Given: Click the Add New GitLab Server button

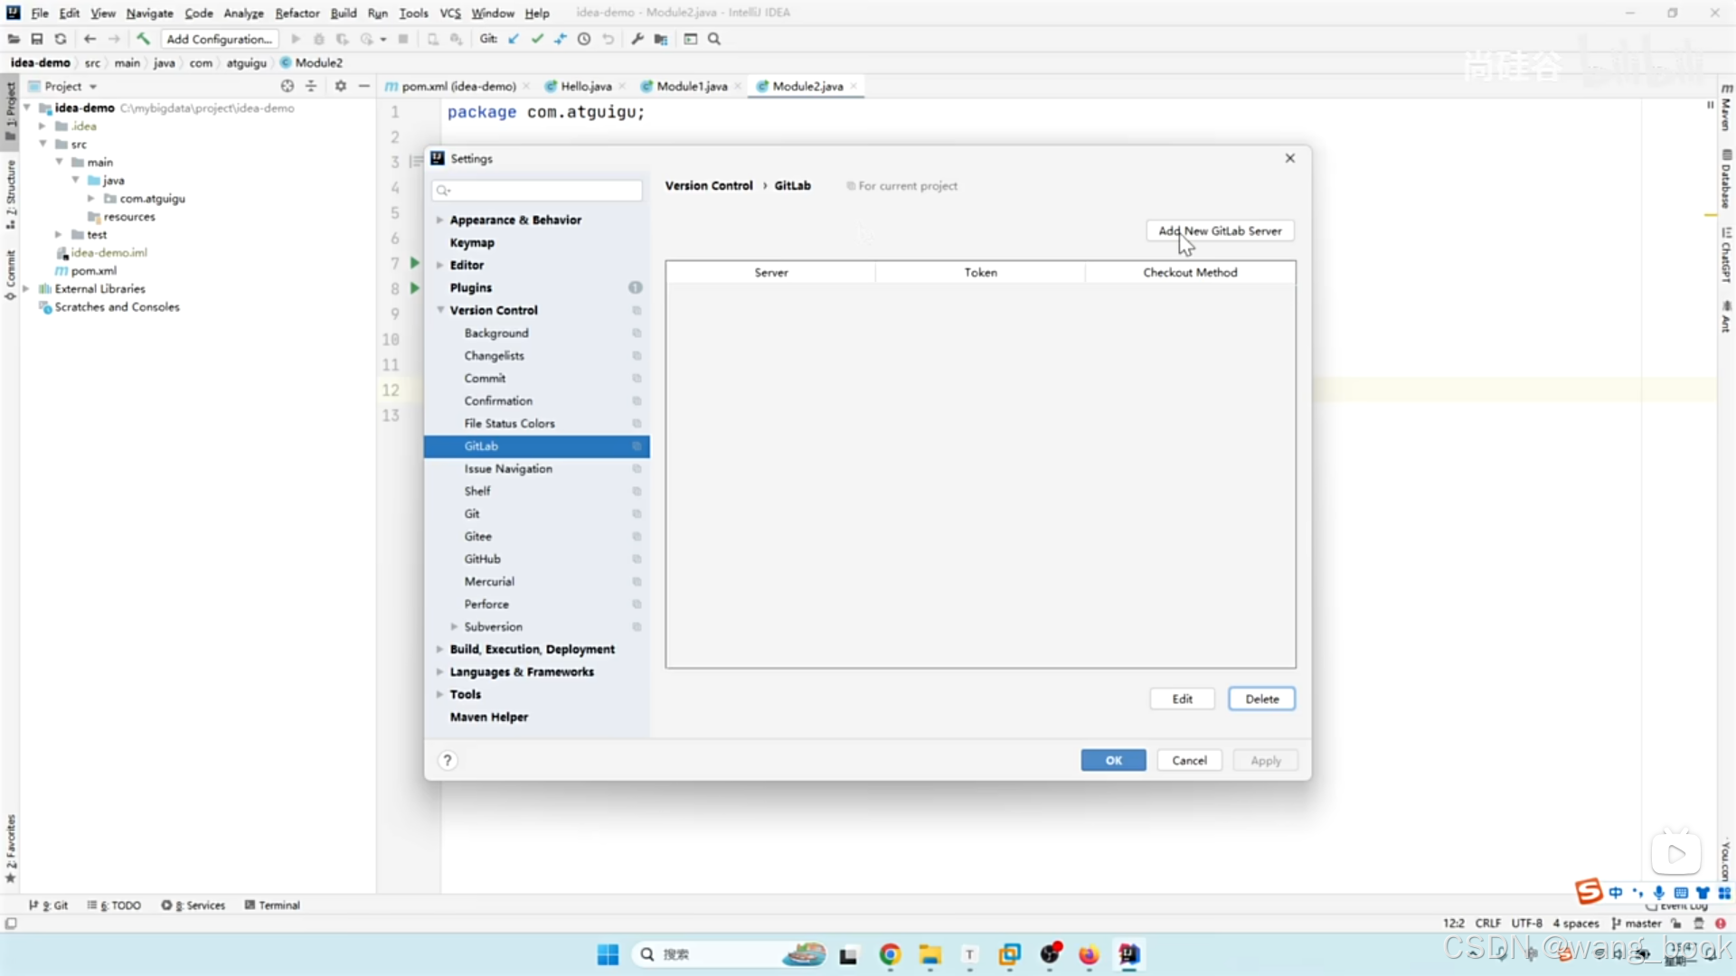Looking at the screenshot, I should 1220,231.
